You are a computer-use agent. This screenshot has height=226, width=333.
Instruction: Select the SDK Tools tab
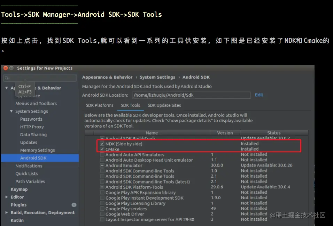[130, 105]
